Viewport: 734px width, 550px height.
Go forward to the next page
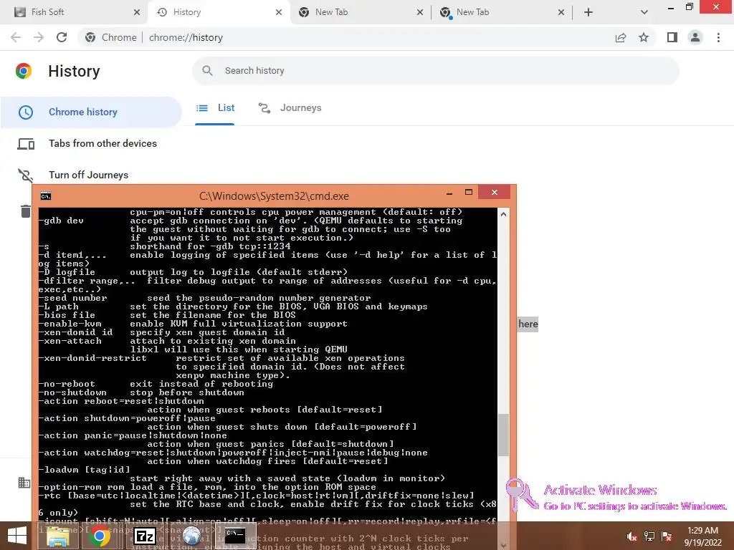tap(39, 37)
